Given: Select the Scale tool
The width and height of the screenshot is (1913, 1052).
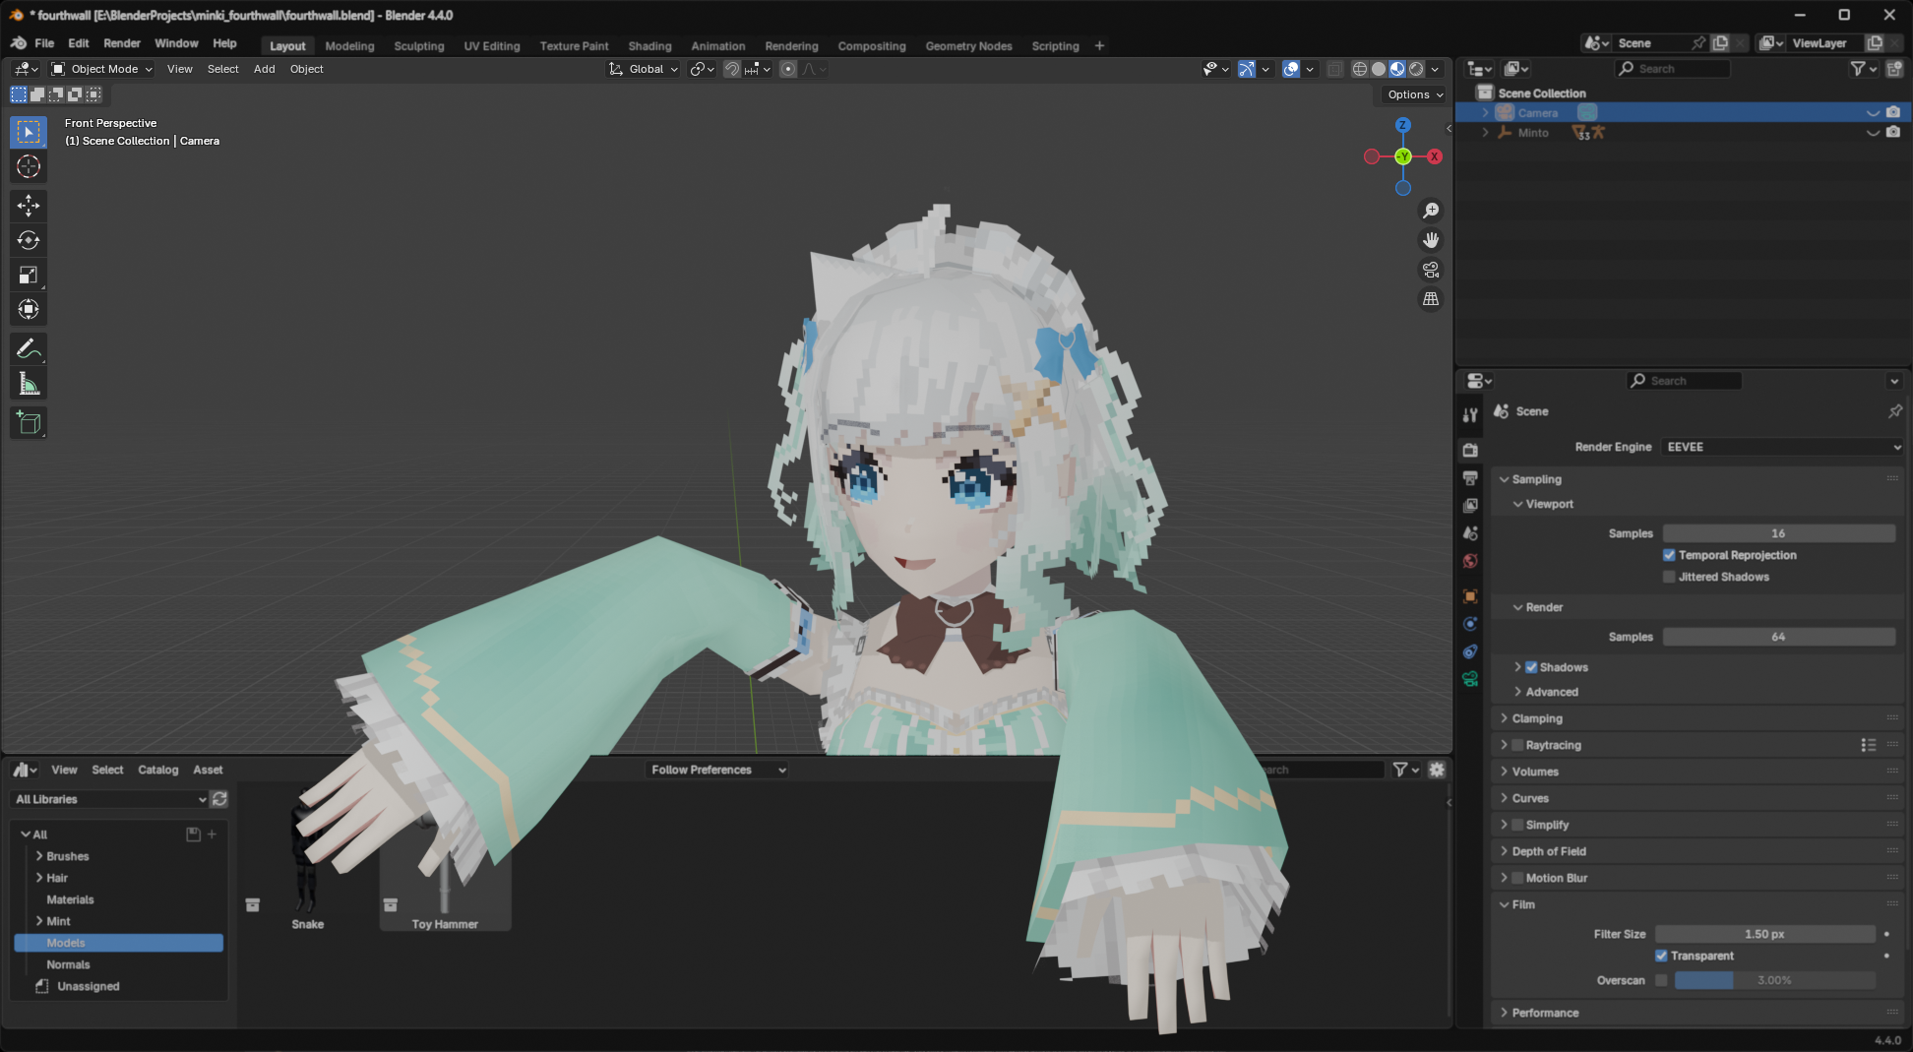Looking at the screenshot, I should click(x=29, y=276).
